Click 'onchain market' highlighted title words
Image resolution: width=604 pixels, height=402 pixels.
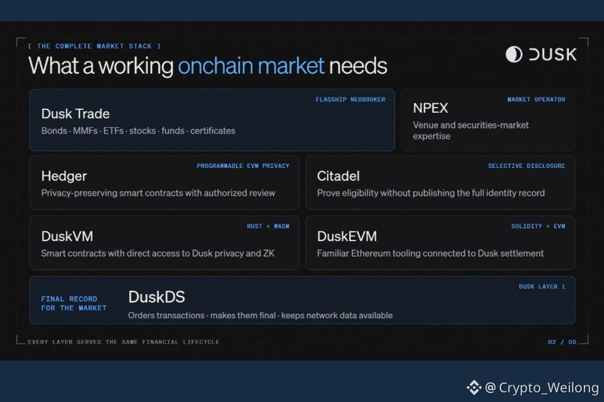(251, 66)
